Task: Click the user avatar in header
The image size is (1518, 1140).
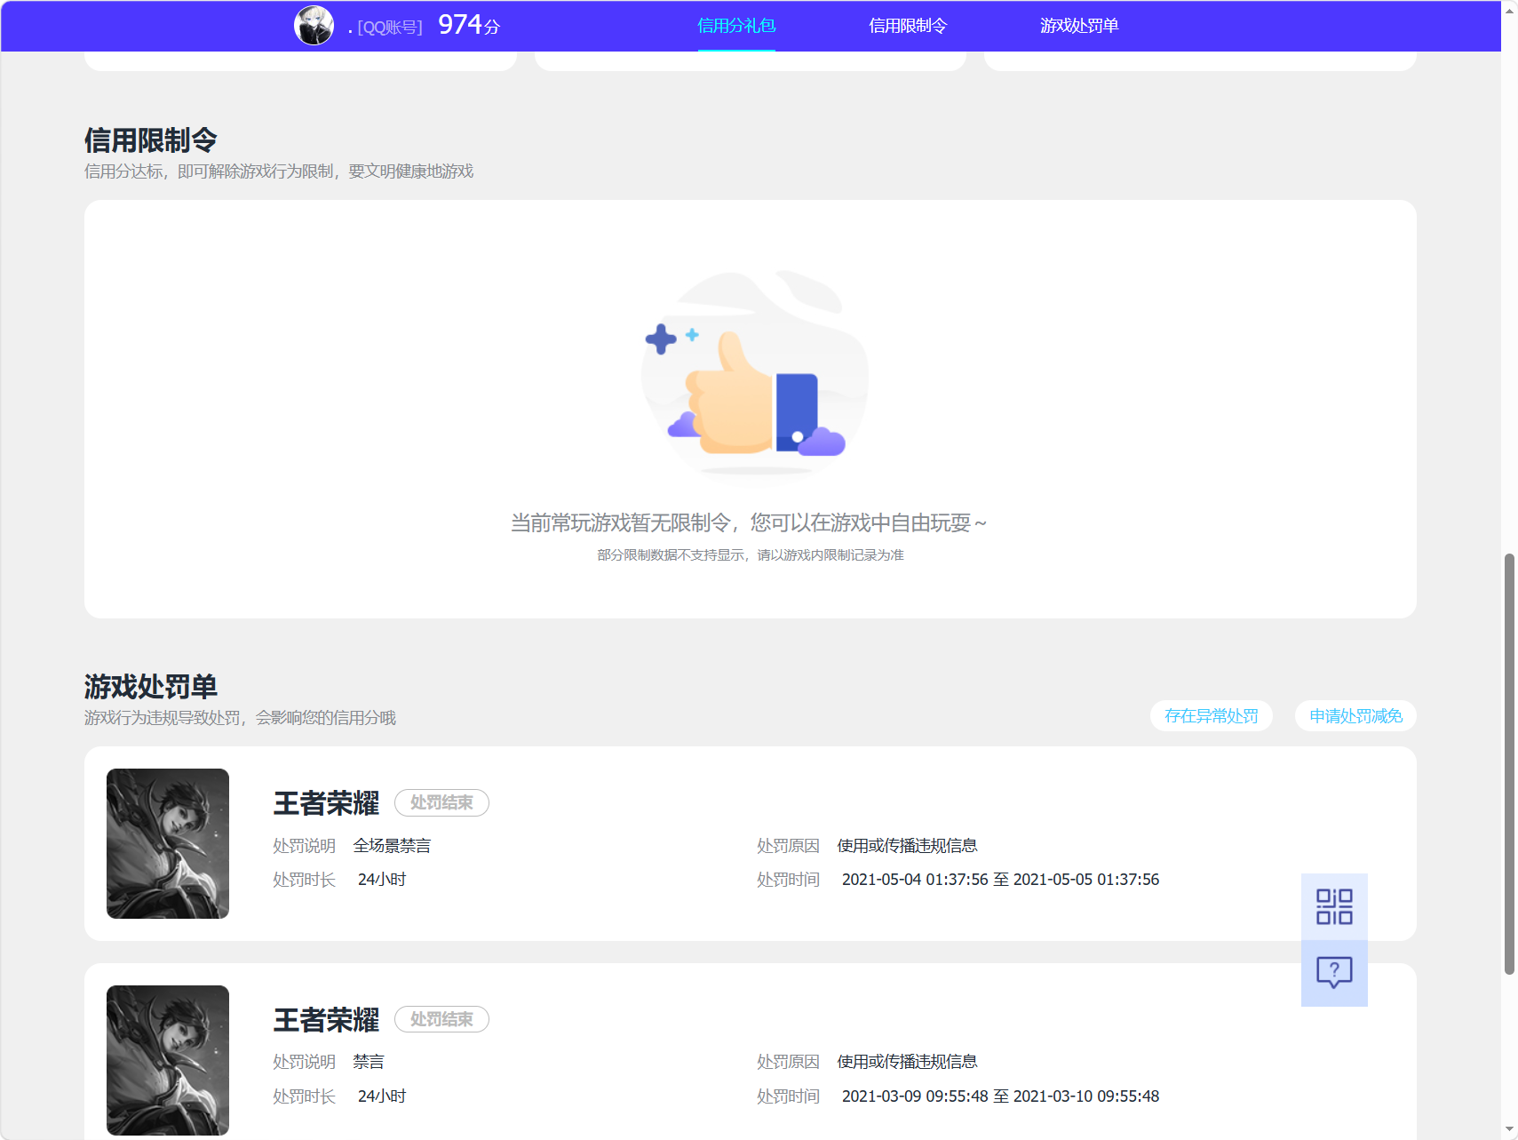Action: pyautogui.click(x=314, y=26)
